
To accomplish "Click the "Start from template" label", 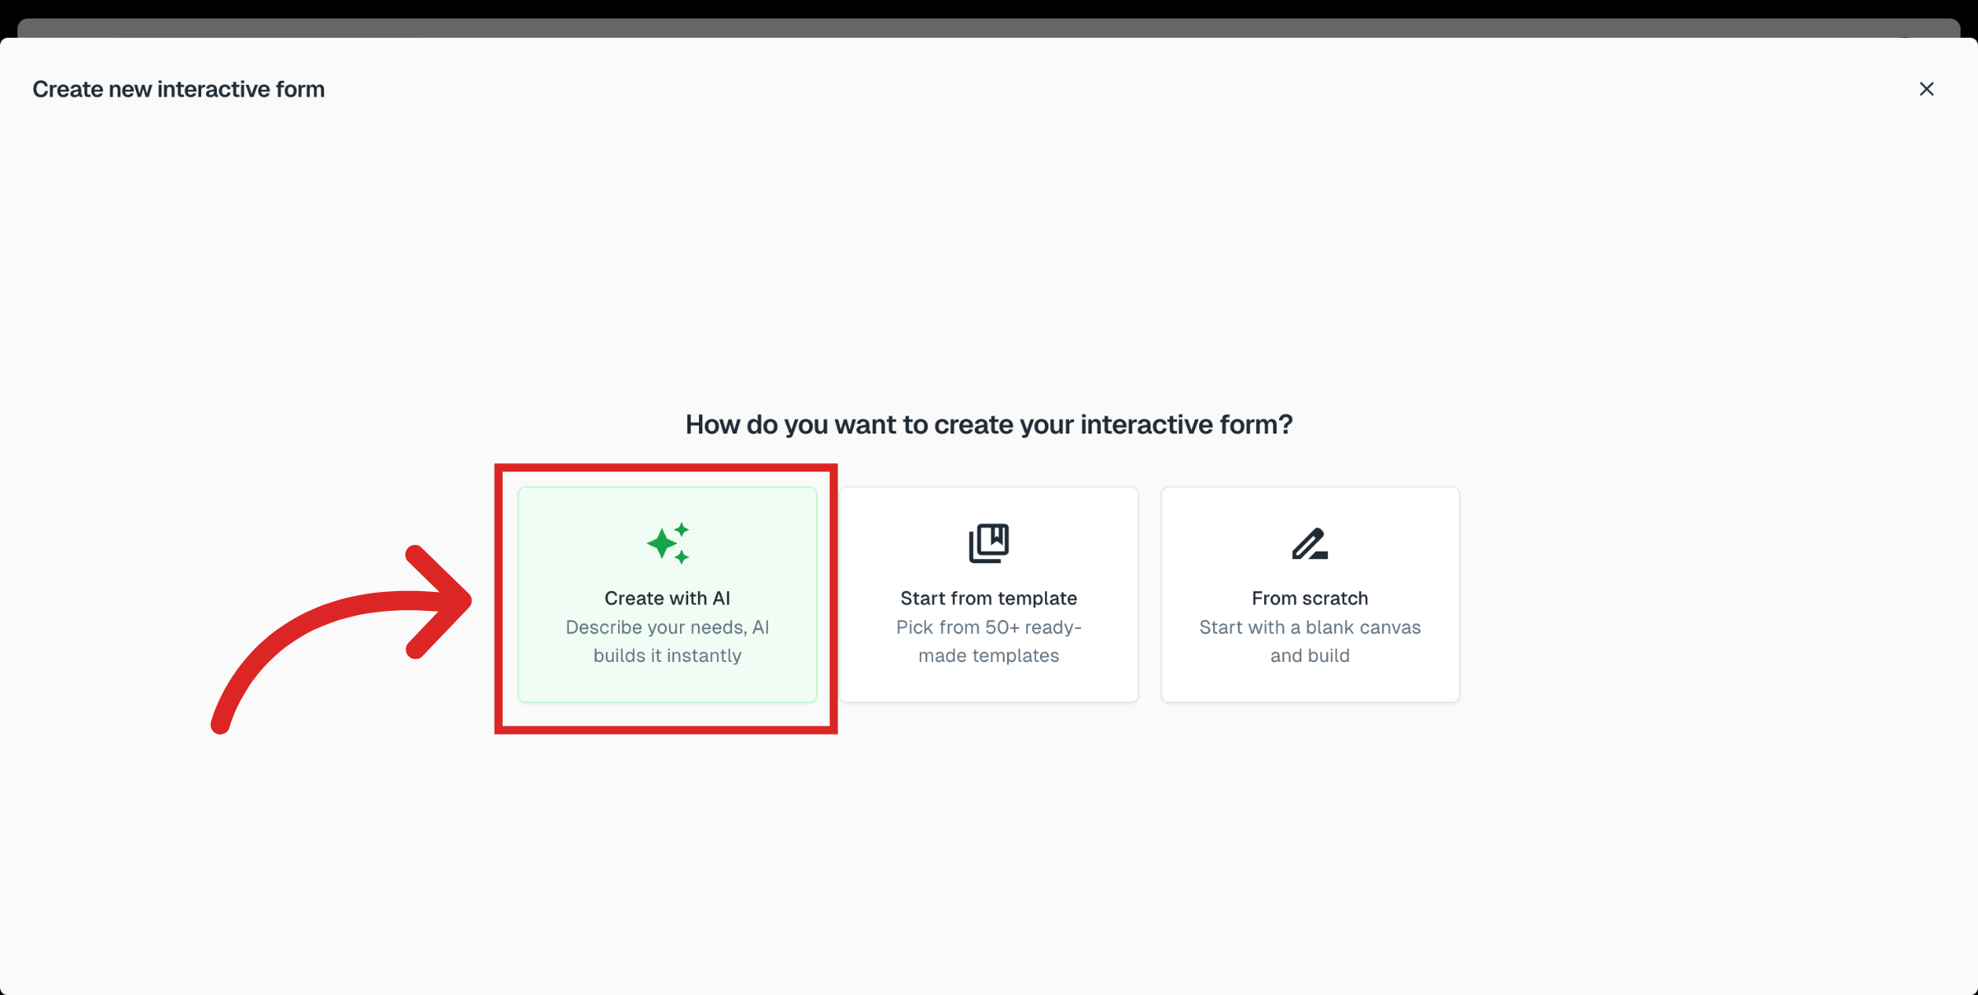I will point(988,598).
